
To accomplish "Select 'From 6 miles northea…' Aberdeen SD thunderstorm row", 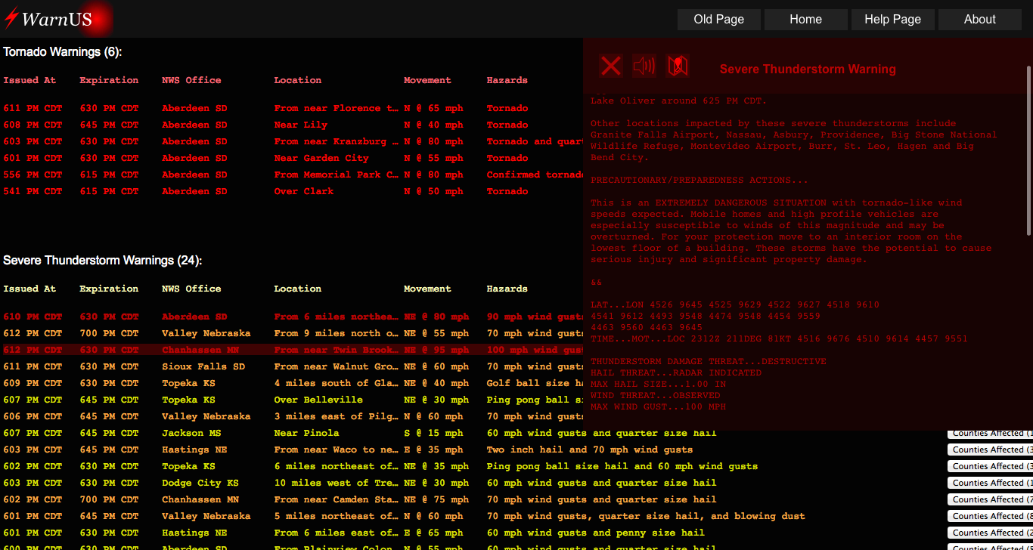I will [337, 317].
